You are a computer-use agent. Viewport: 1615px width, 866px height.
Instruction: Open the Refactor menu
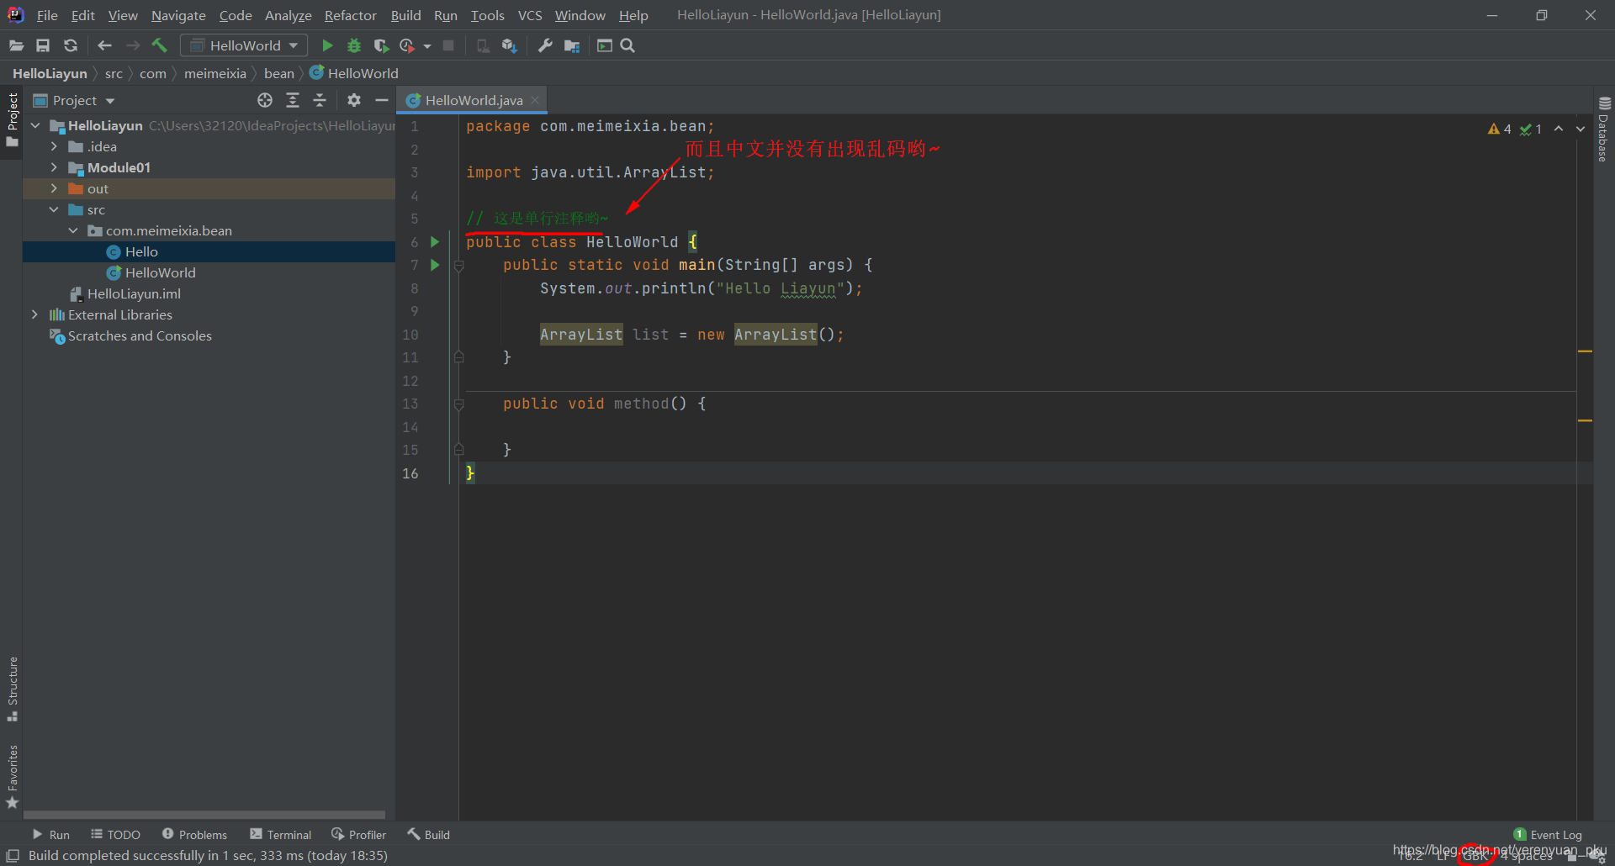pyautogui.click(x=350, y=15)
